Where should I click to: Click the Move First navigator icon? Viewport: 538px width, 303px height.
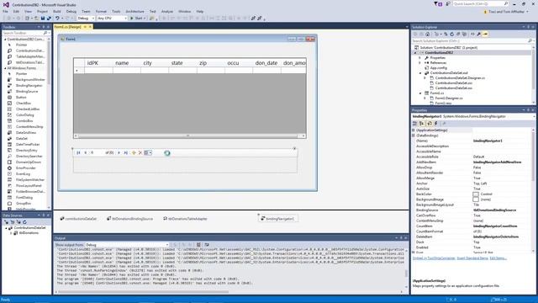tap(78, 152)
